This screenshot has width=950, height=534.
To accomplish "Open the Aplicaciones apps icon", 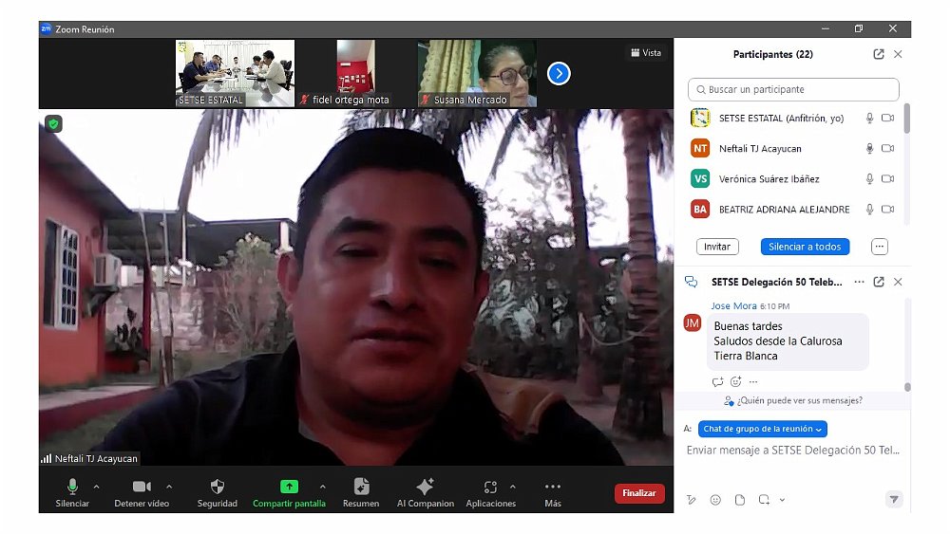I will [x=490, y=487].
